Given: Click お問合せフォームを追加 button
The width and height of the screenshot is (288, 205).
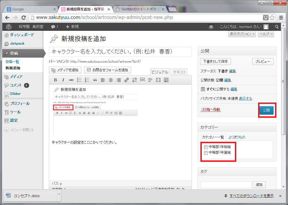Looking at the screenshot, I should (x=107, y=70).
